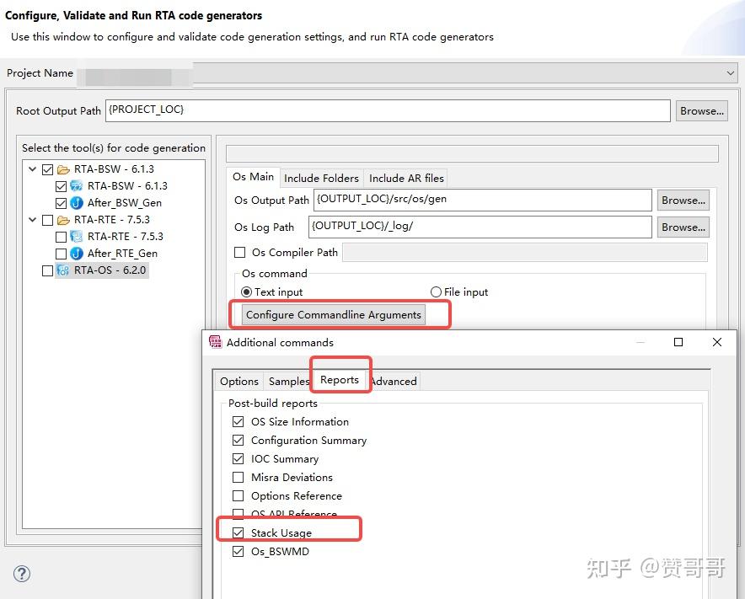
Task: Click the RTA-RTE folder icon
Action: [62, 219]
